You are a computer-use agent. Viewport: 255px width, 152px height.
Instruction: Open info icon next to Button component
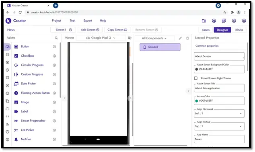[x=54, y=47]
